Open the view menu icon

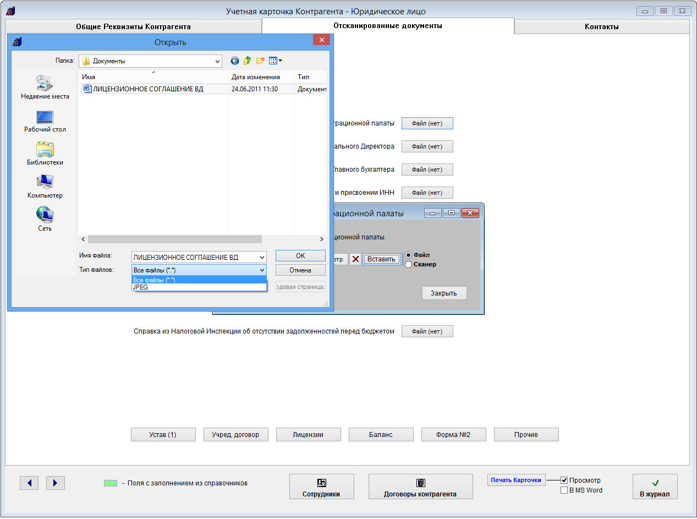pos(275,61)
